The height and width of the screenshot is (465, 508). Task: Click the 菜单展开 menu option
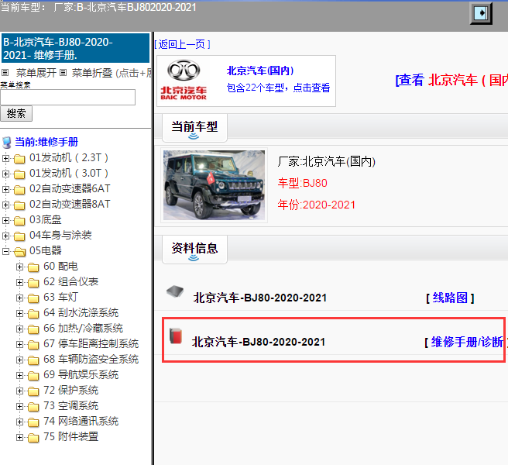coord(36,73)
